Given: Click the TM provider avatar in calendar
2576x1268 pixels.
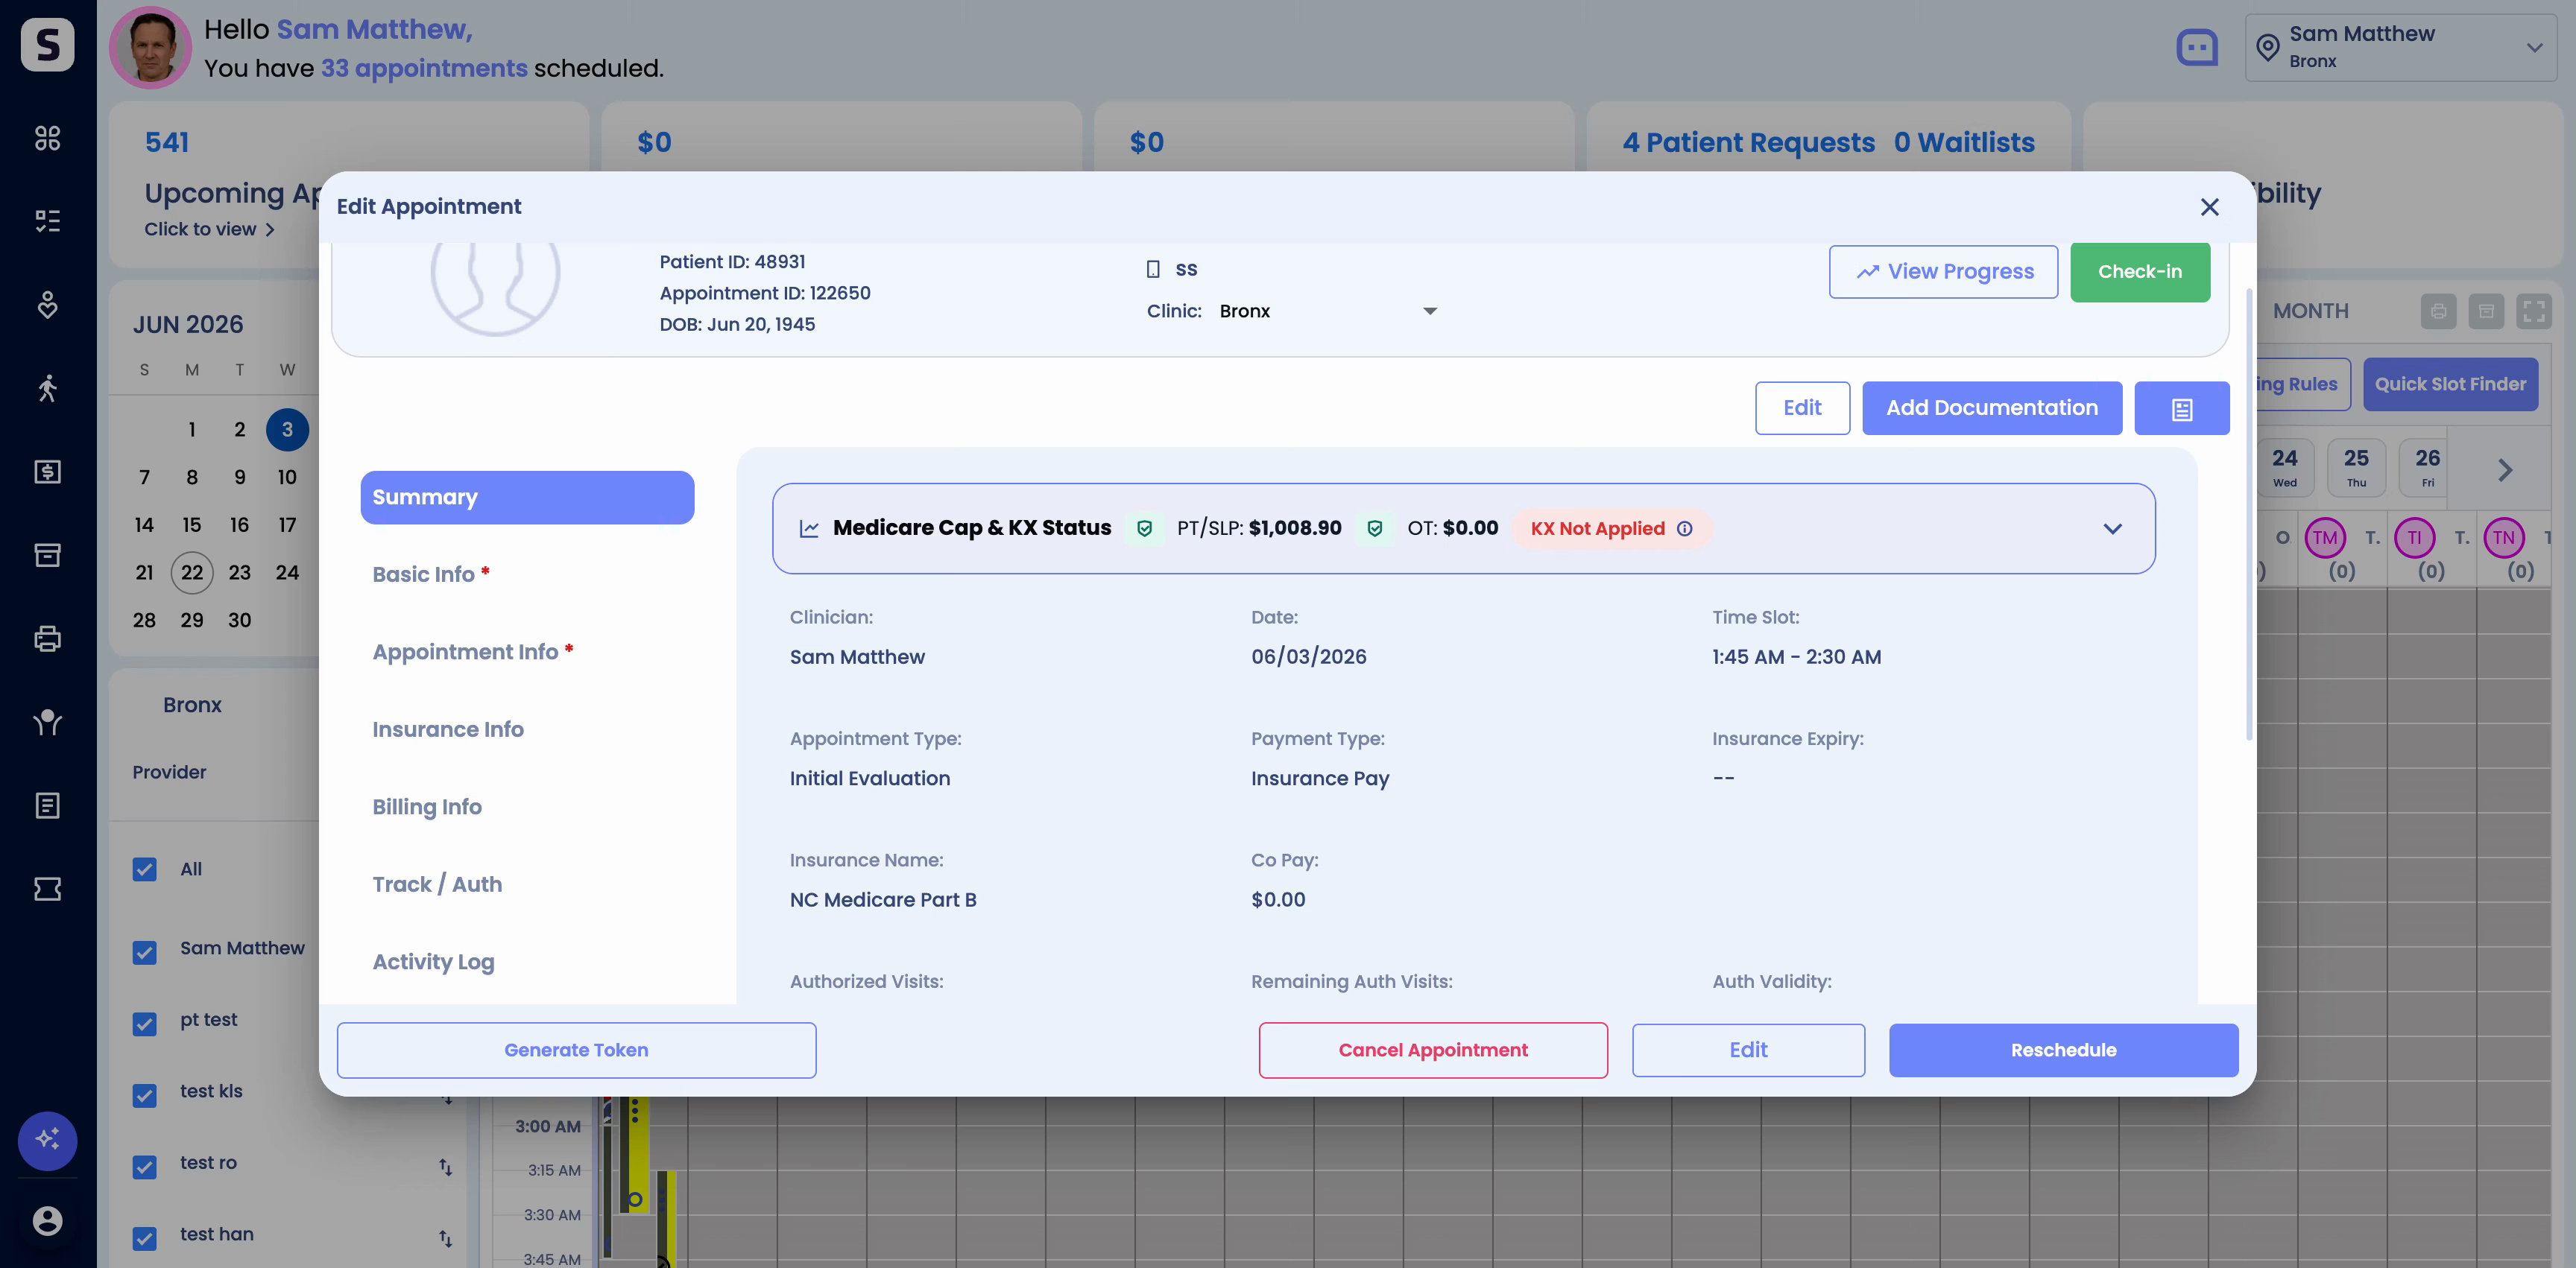Looking at the screenshot, I should (2325, 538).
